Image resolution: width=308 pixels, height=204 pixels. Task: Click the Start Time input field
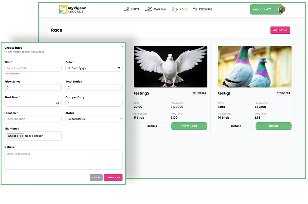pyautogui.click(x=33, y=103)
